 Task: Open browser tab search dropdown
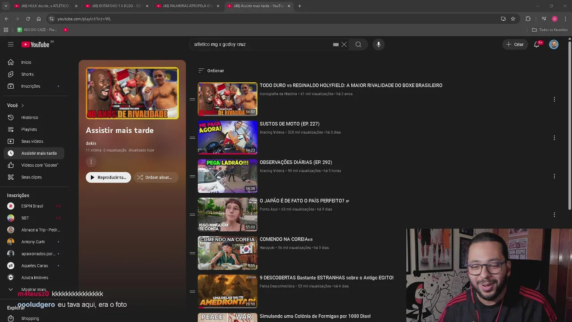point(6,6)
